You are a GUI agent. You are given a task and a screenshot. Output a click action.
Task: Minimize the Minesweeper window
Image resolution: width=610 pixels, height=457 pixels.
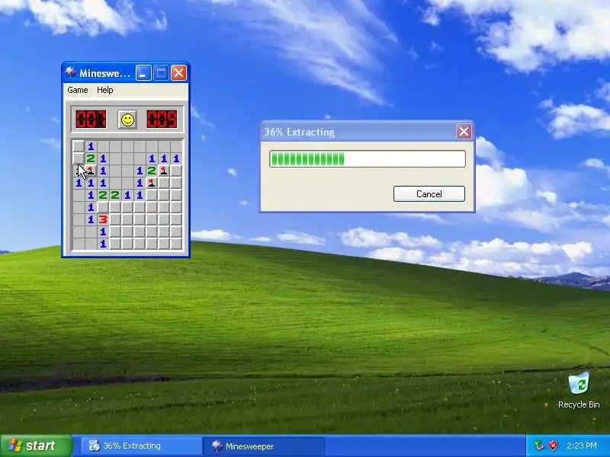pos(143,72)
